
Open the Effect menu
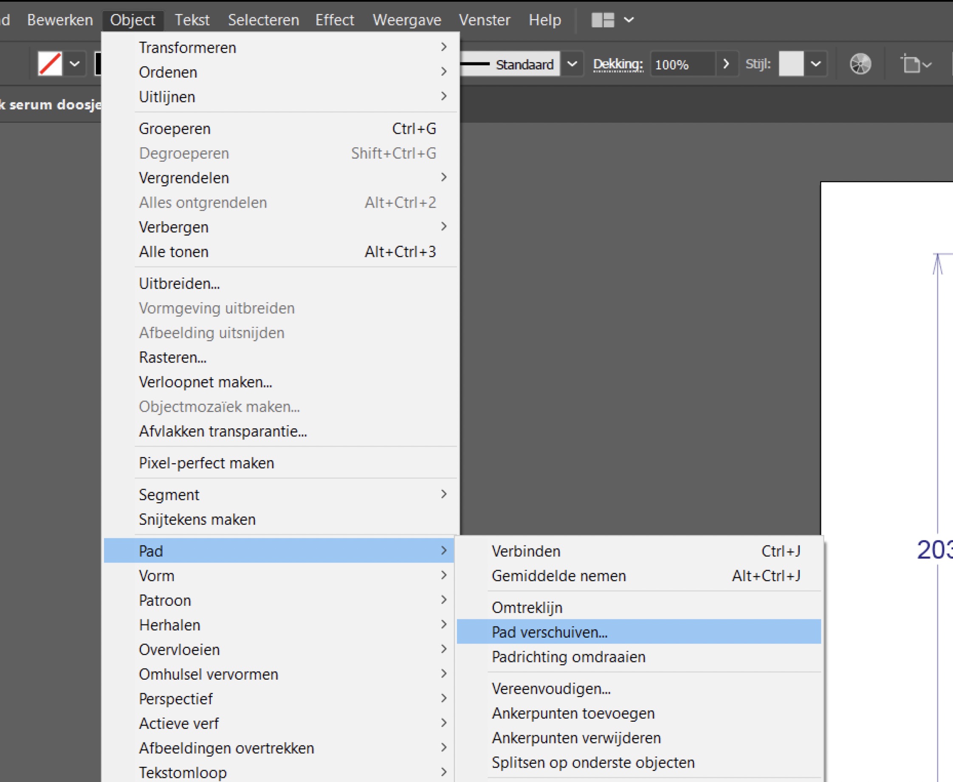click(x=335, y=20)
